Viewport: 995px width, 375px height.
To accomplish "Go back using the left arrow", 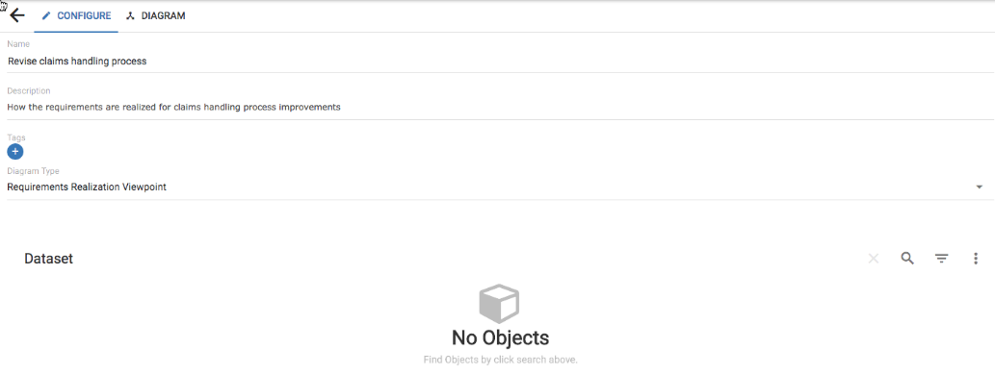I will pyautogui.click(x=17, y=15).
